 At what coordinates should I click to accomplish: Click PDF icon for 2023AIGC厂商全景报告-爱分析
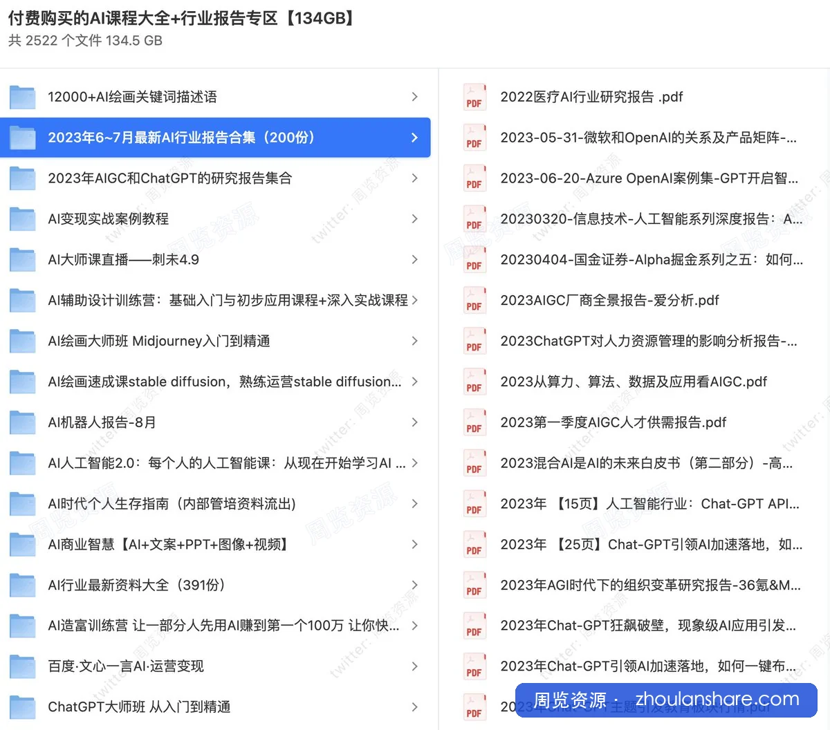[474, 301]
